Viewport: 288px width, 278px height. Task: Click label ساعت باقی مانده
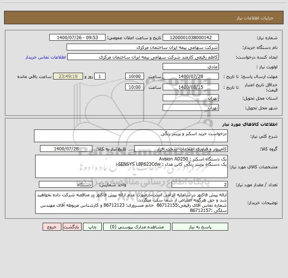pos(34,76)
